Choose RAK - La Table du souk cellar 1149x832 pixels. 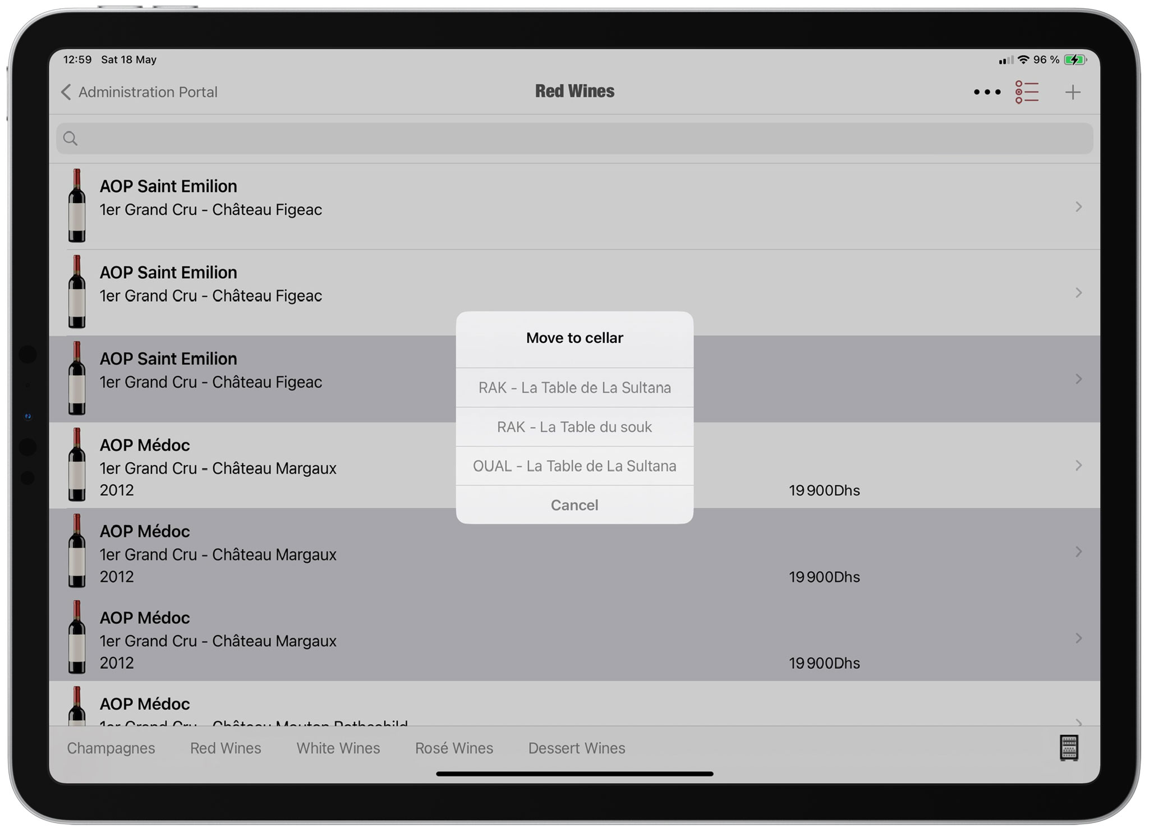[x=574, y=427]
